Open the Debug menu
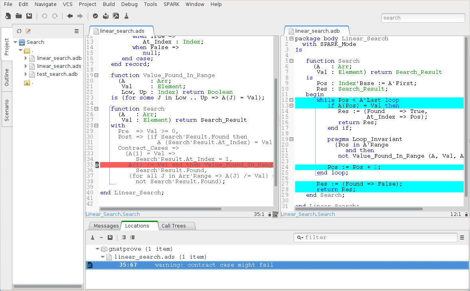The image size is (470, 291). (x=130, y=4)
